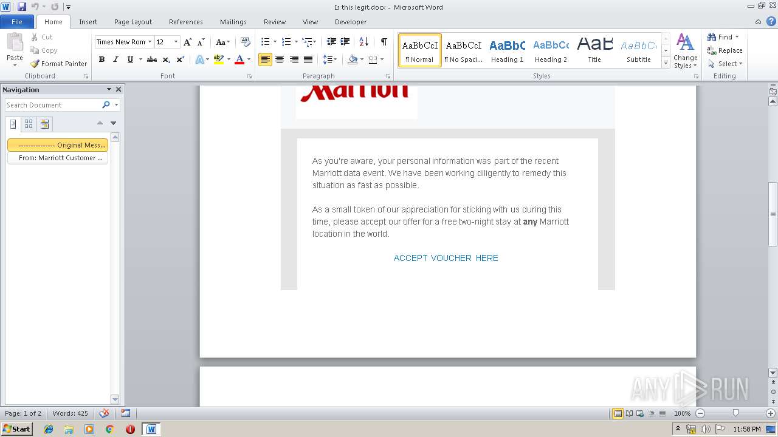Toggle Show/Hide paragraph marks
778x437 pixels.
tap(384, 42)
